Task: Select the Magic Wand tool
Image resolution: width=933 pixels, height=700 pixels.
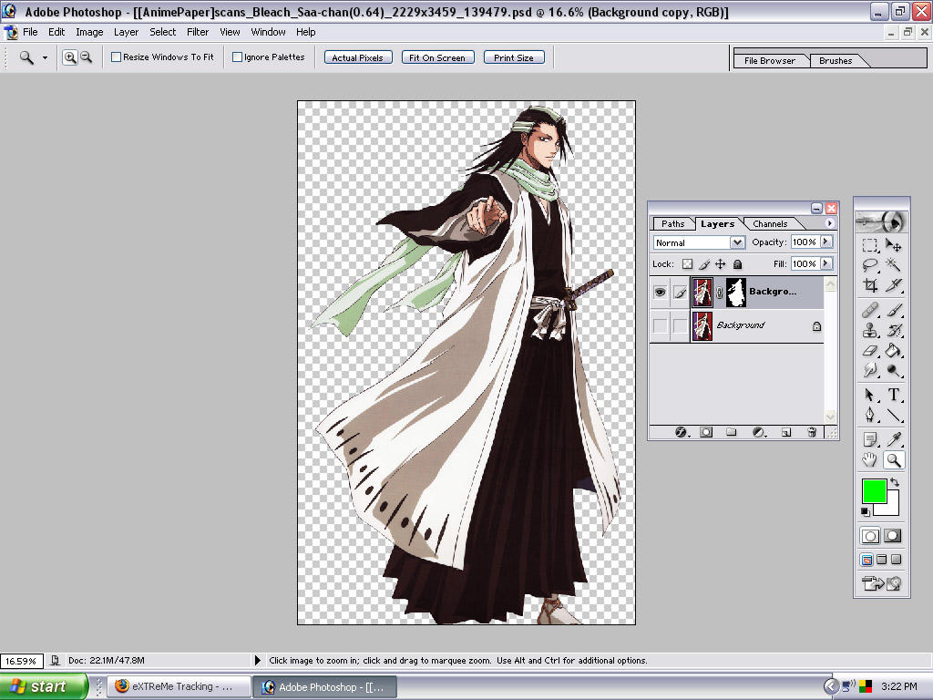Action: point(893,265)
